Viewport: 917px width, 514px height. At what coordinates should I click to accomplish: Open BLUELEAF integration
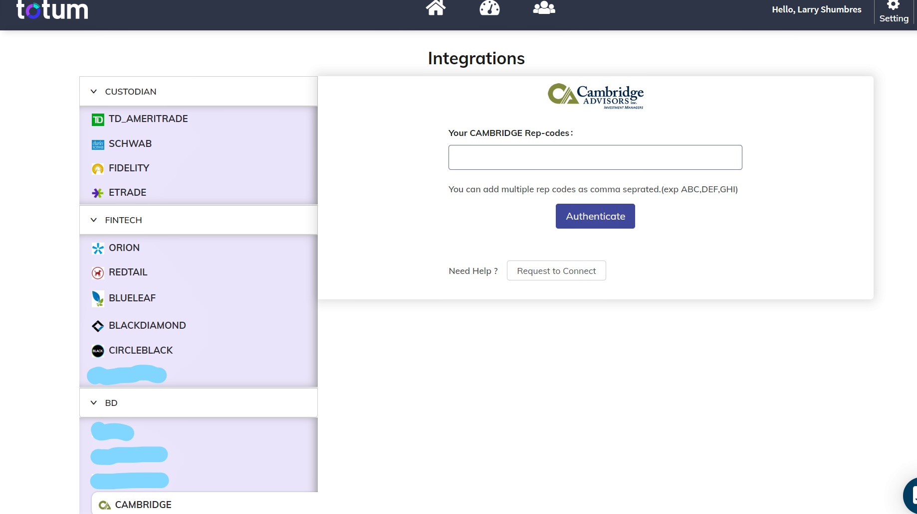(132, 298)
